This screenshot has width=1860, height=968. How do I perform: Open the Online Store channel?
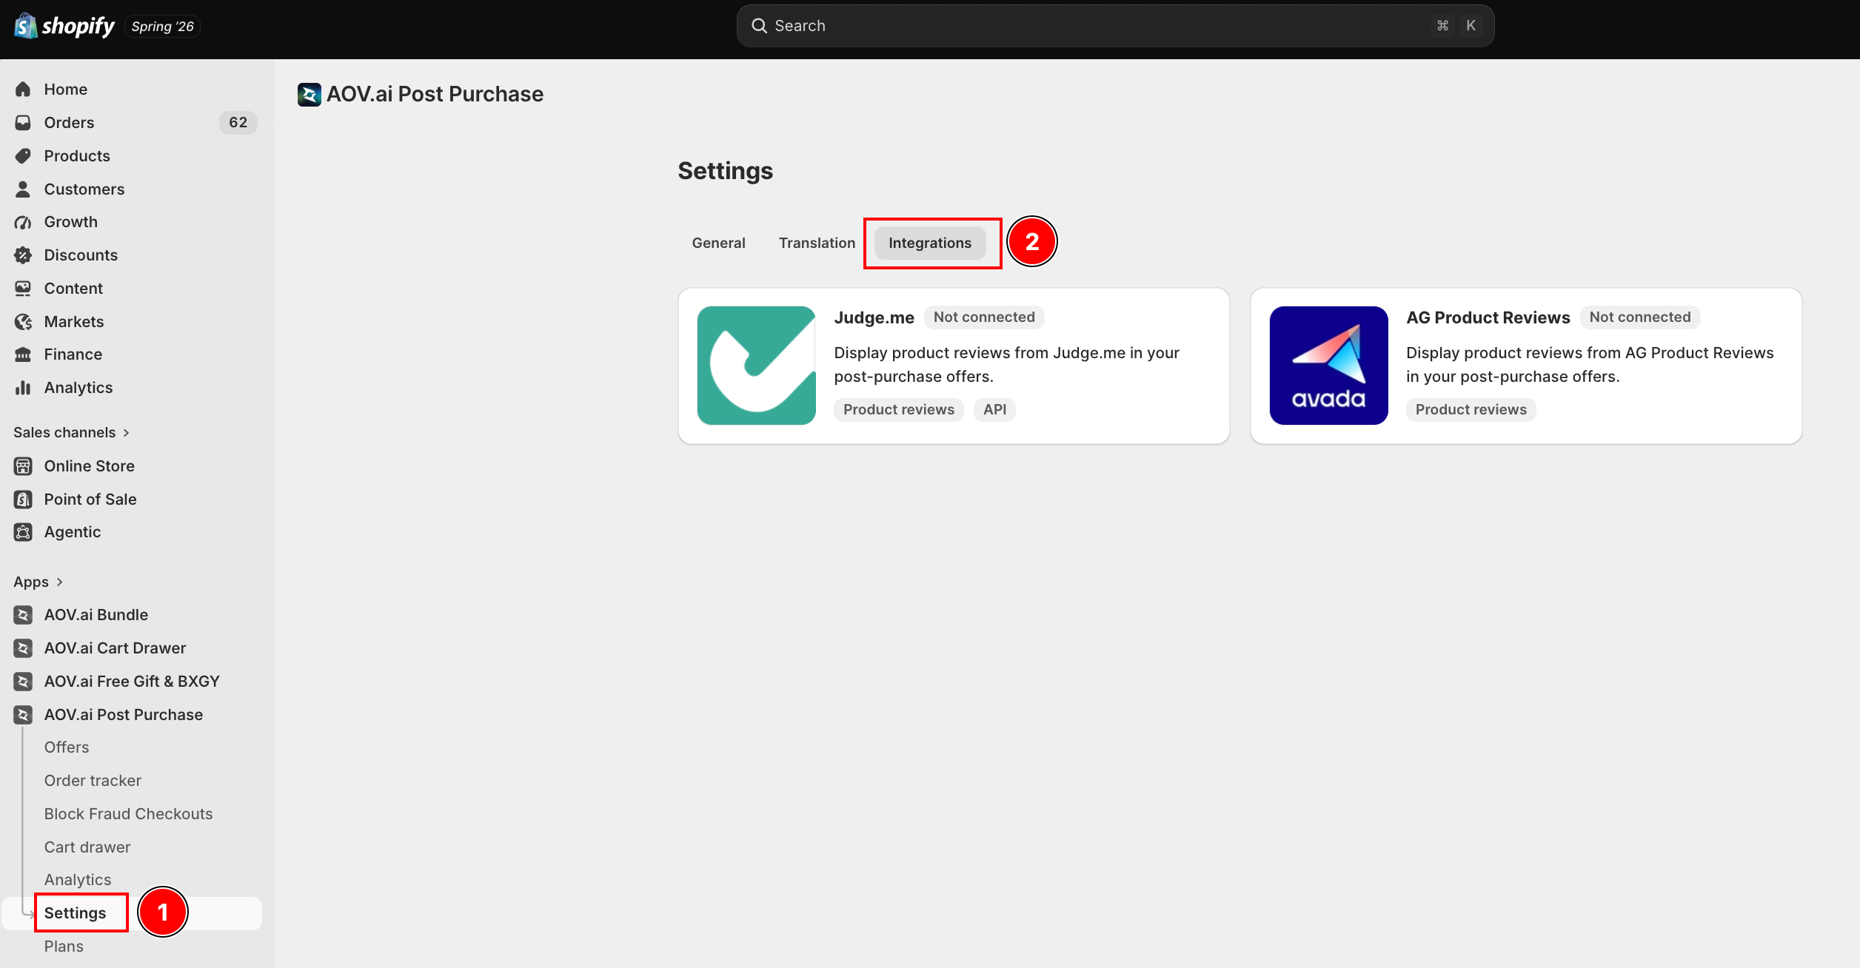89,466
